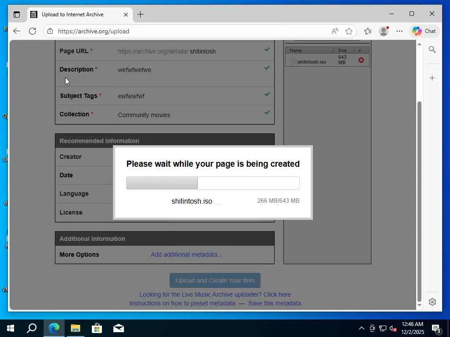This screenshot has width=450, height=337.
Task: Click the Save this metadata link
Action: [x=275, y=303]
